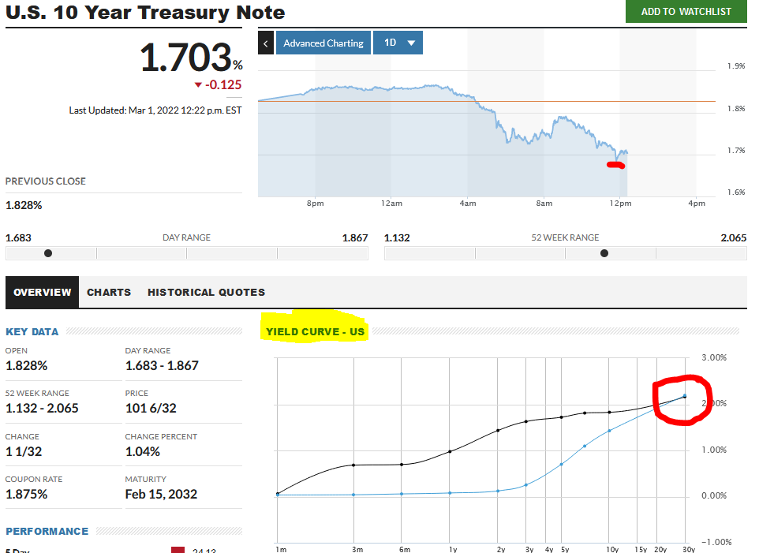Image resolution: width=759 pixels, height=553 pixels.
Task: Click the 52 week range marker dot
Action: click(x=604, y=253)
